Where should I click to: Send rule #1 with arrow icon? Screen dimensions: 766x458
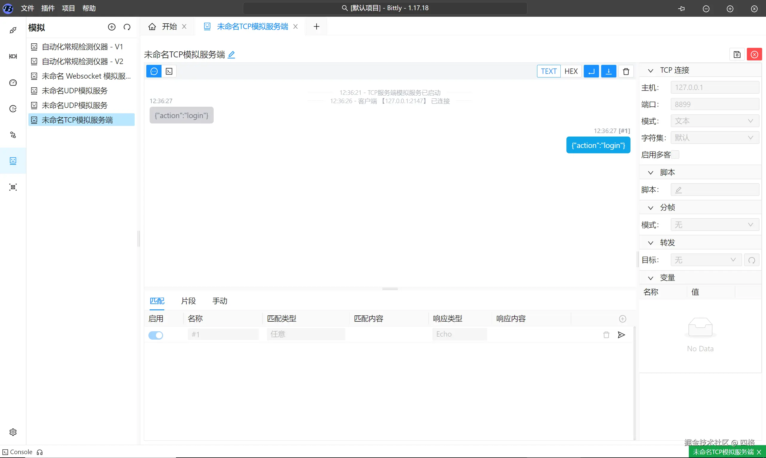[621, 335]
